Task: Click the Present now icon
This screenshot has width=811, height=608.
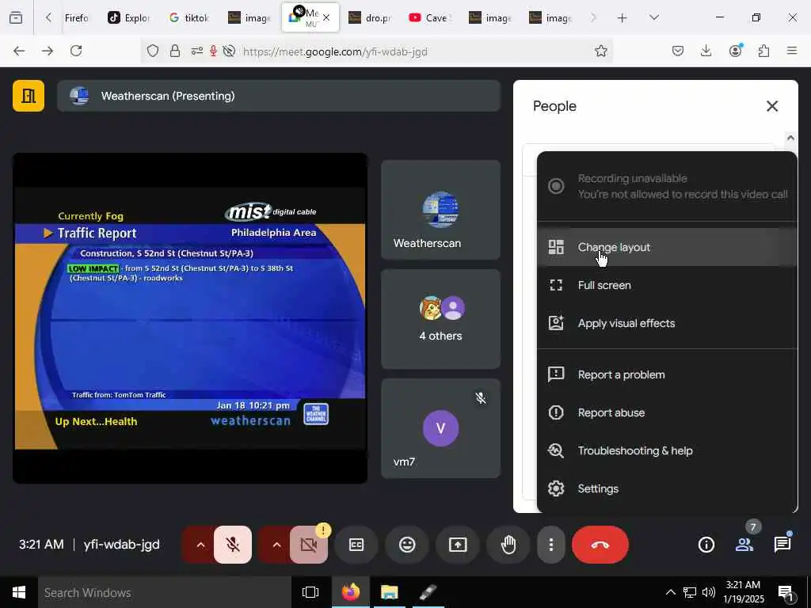Action: [x=458, y=545]
